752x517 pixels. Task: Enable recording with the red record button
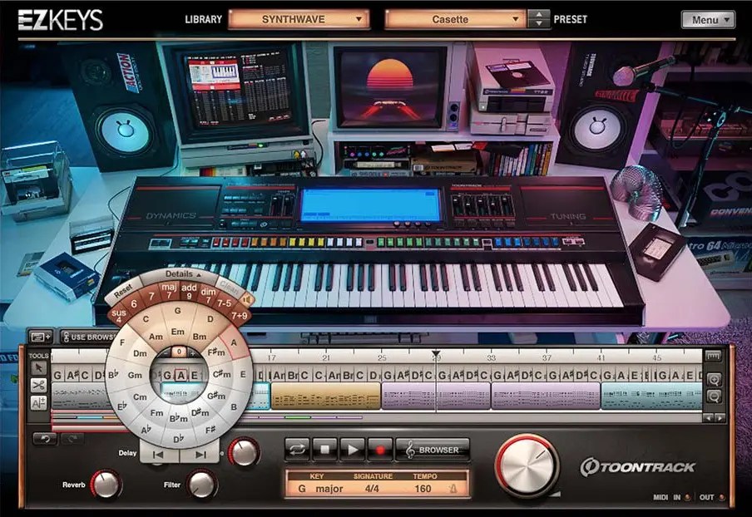380,450
